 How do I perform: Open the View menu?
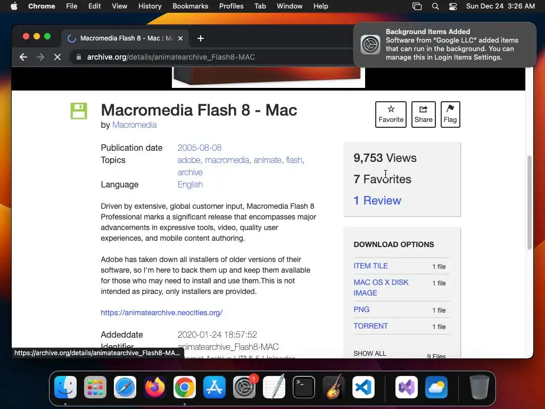pyautogui.click(x=120, y=6)
